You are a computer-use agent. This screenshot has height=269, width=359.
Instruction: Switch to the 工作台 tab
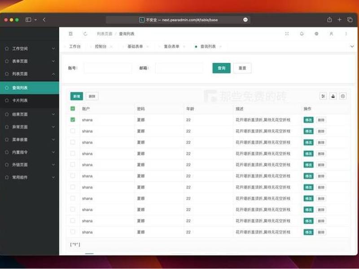75,47
